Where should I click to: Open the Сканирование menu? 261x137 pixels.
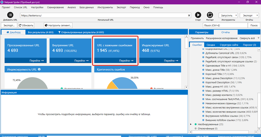coord(55,7)
